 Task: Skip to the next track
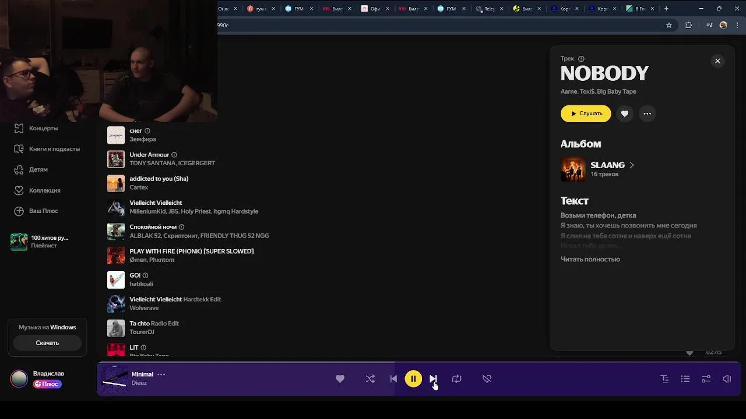pyautogui.click(x=433, y=379)
